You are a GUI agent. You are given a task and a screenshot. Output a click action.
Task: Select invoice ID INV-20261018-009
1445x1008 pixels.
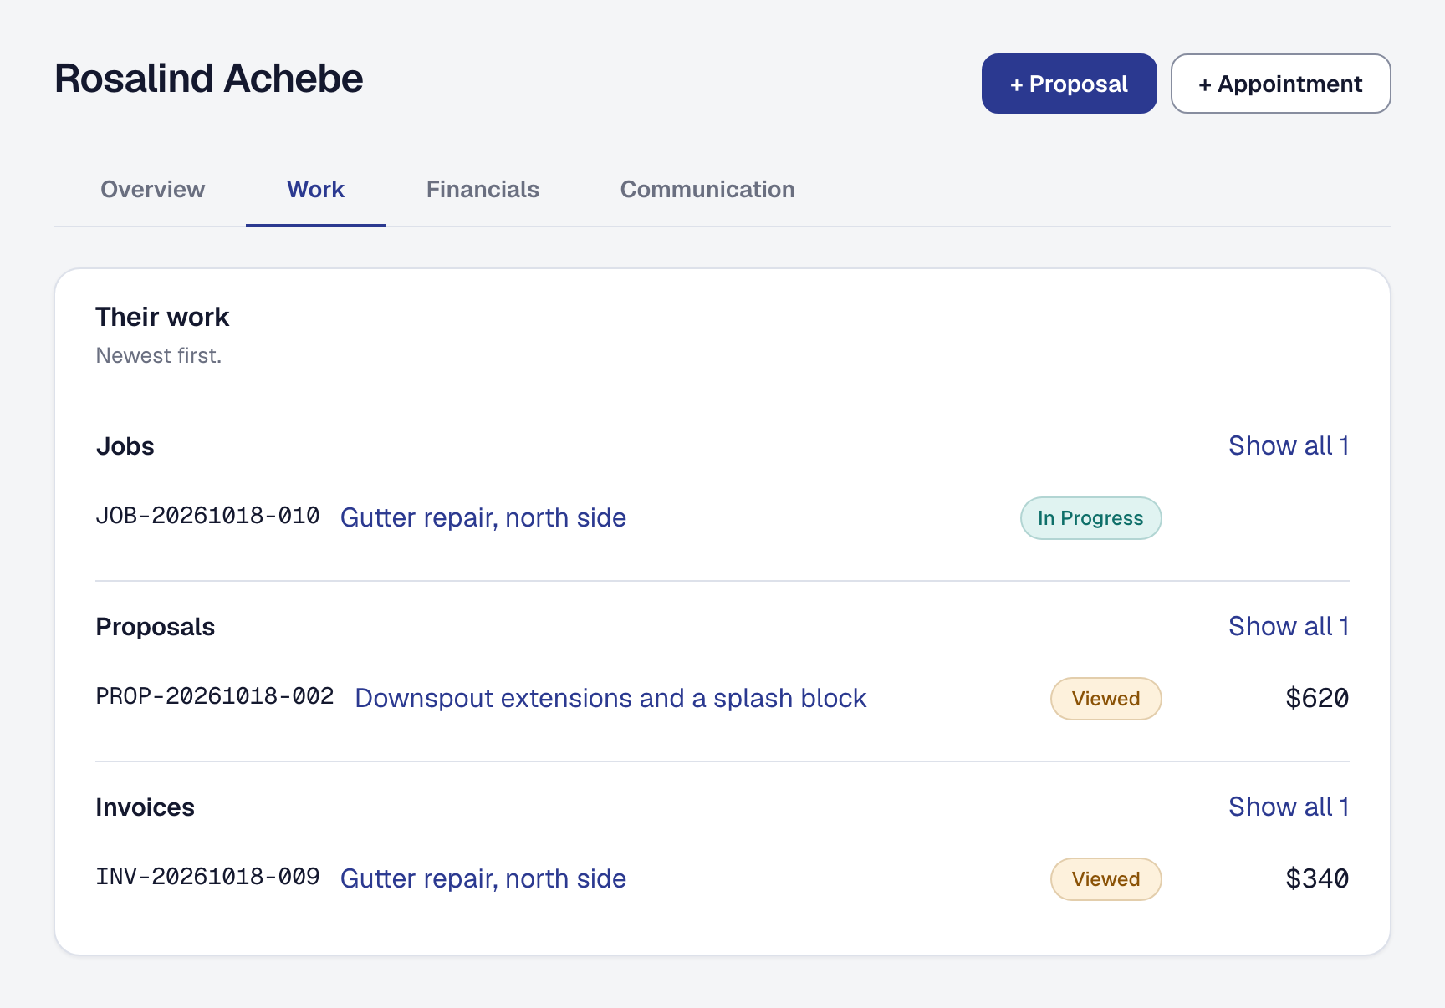tap(207, 877)
